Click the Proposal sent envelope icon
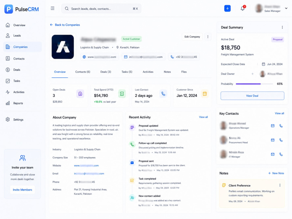 click(132, 163)
